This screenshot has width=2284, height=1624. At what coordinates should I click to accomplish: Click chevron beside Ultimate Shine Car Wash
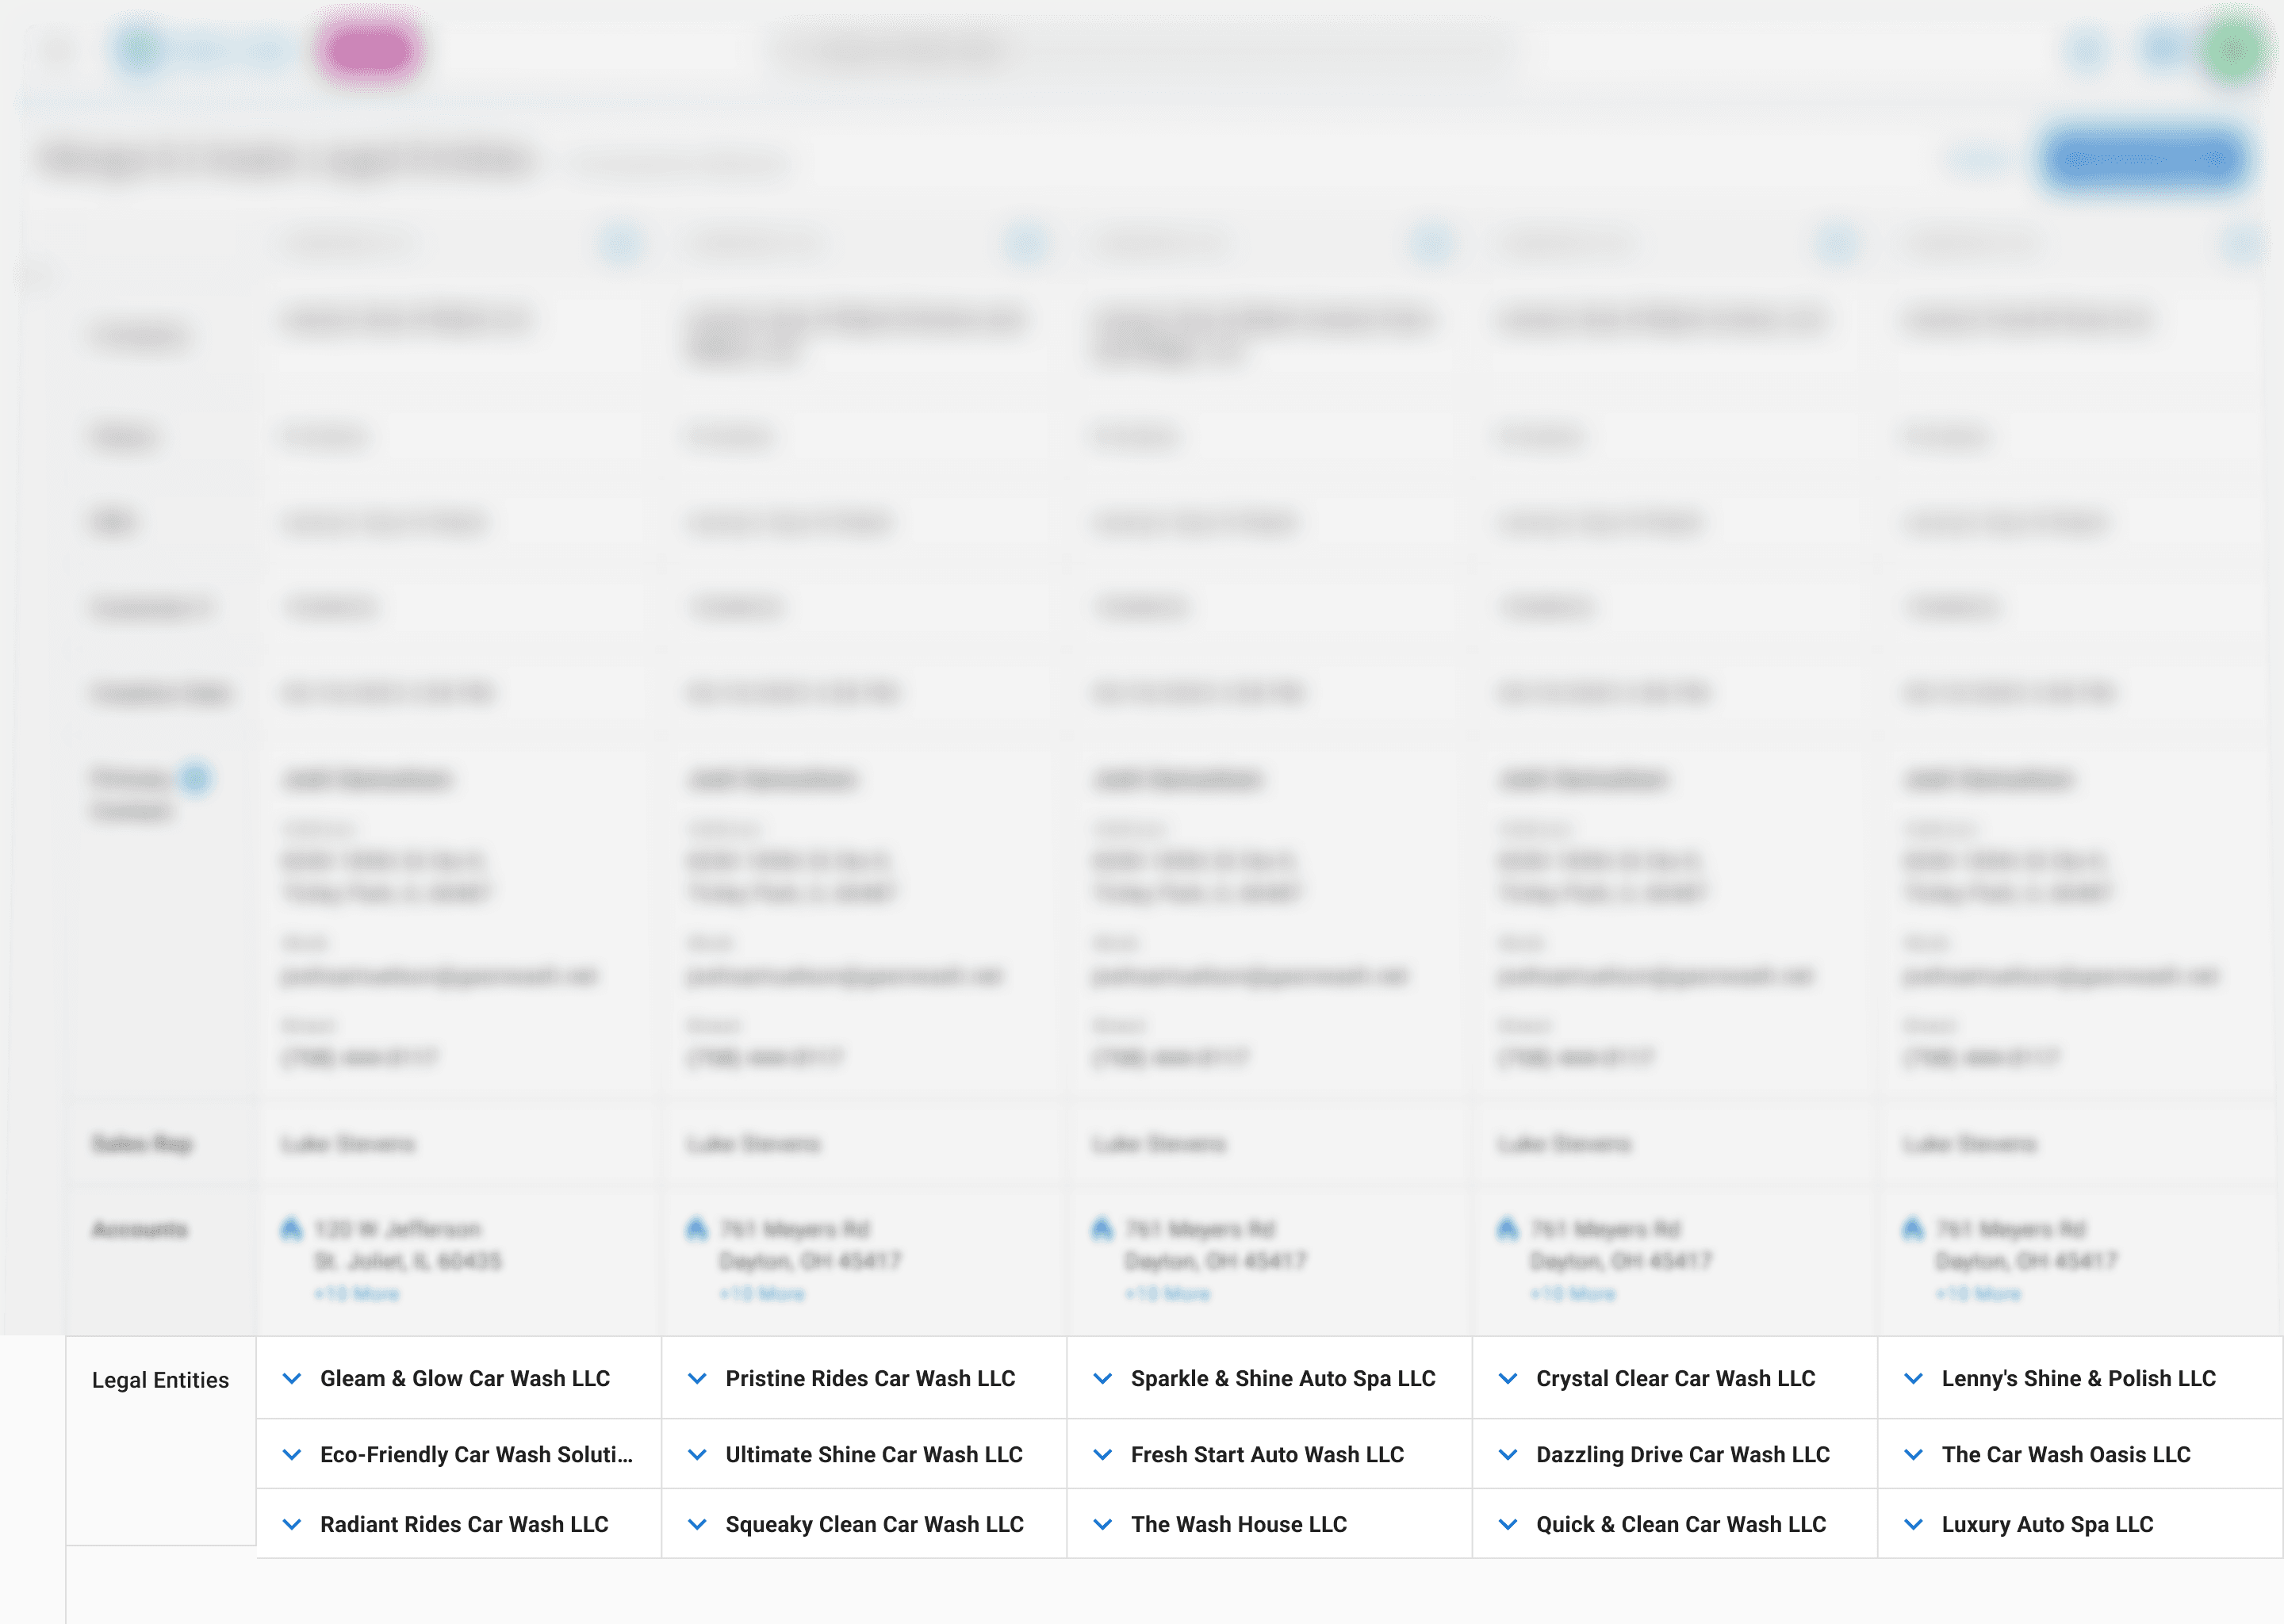click(x=698, y=1455)
